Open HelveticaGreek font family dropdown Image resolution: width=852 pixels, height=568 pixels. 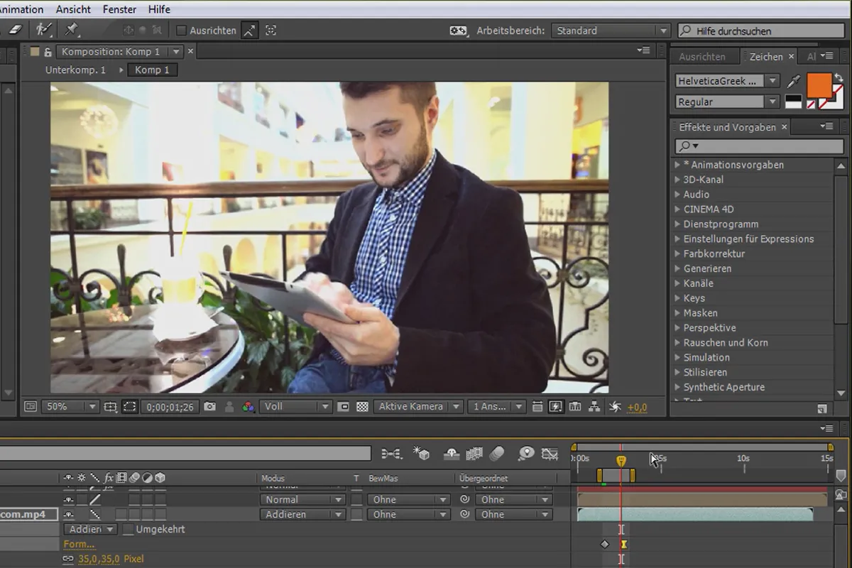[727, 81]
